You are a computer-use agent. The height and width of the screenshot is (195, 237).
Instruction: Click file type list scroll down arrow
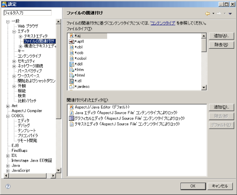coord(204,87)
